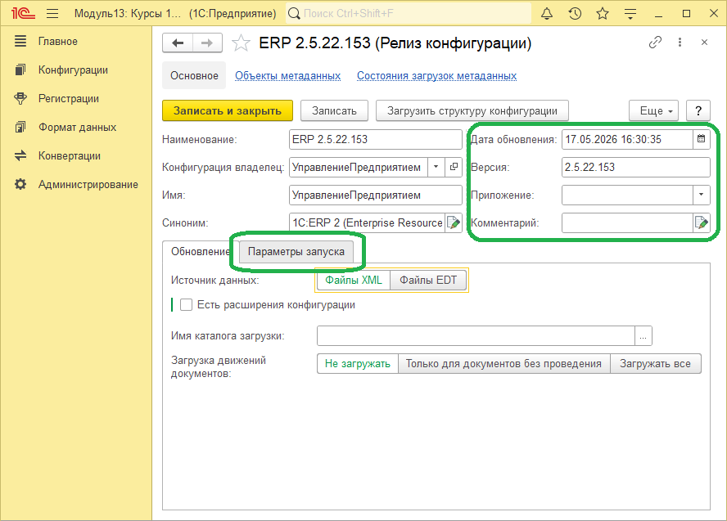Open the service menu lines icon
727x521 pixels.
pos(630,13)
